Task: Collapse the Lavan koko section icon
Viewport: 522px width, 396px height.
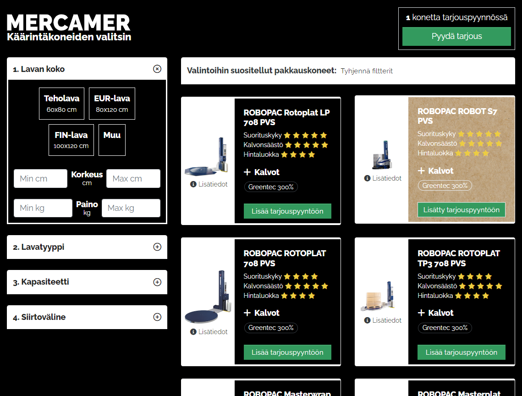Action: click(x=157, y=69)
